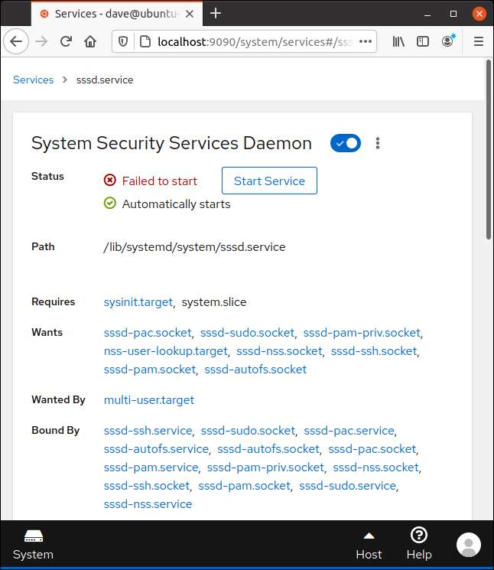
Task: Open the System navigation menu
Action: [x=33, y=545]
